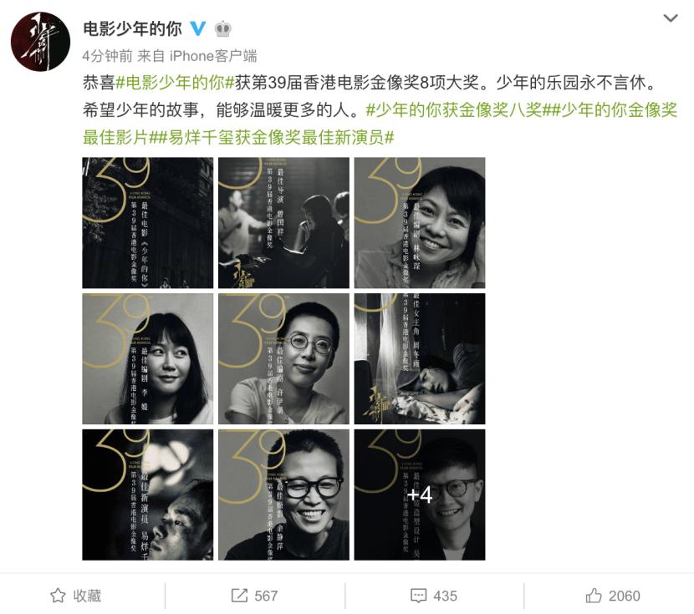Open the 电影少年的你 account name link

pyautogui.click(x=132, y=28)
